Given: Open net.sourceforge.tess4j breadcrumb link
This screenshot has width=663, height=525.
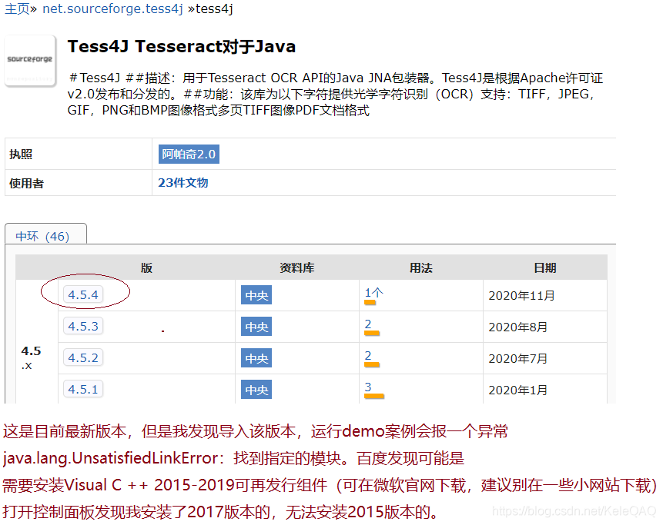Looking at the screenshot, I should pos(112,9).
